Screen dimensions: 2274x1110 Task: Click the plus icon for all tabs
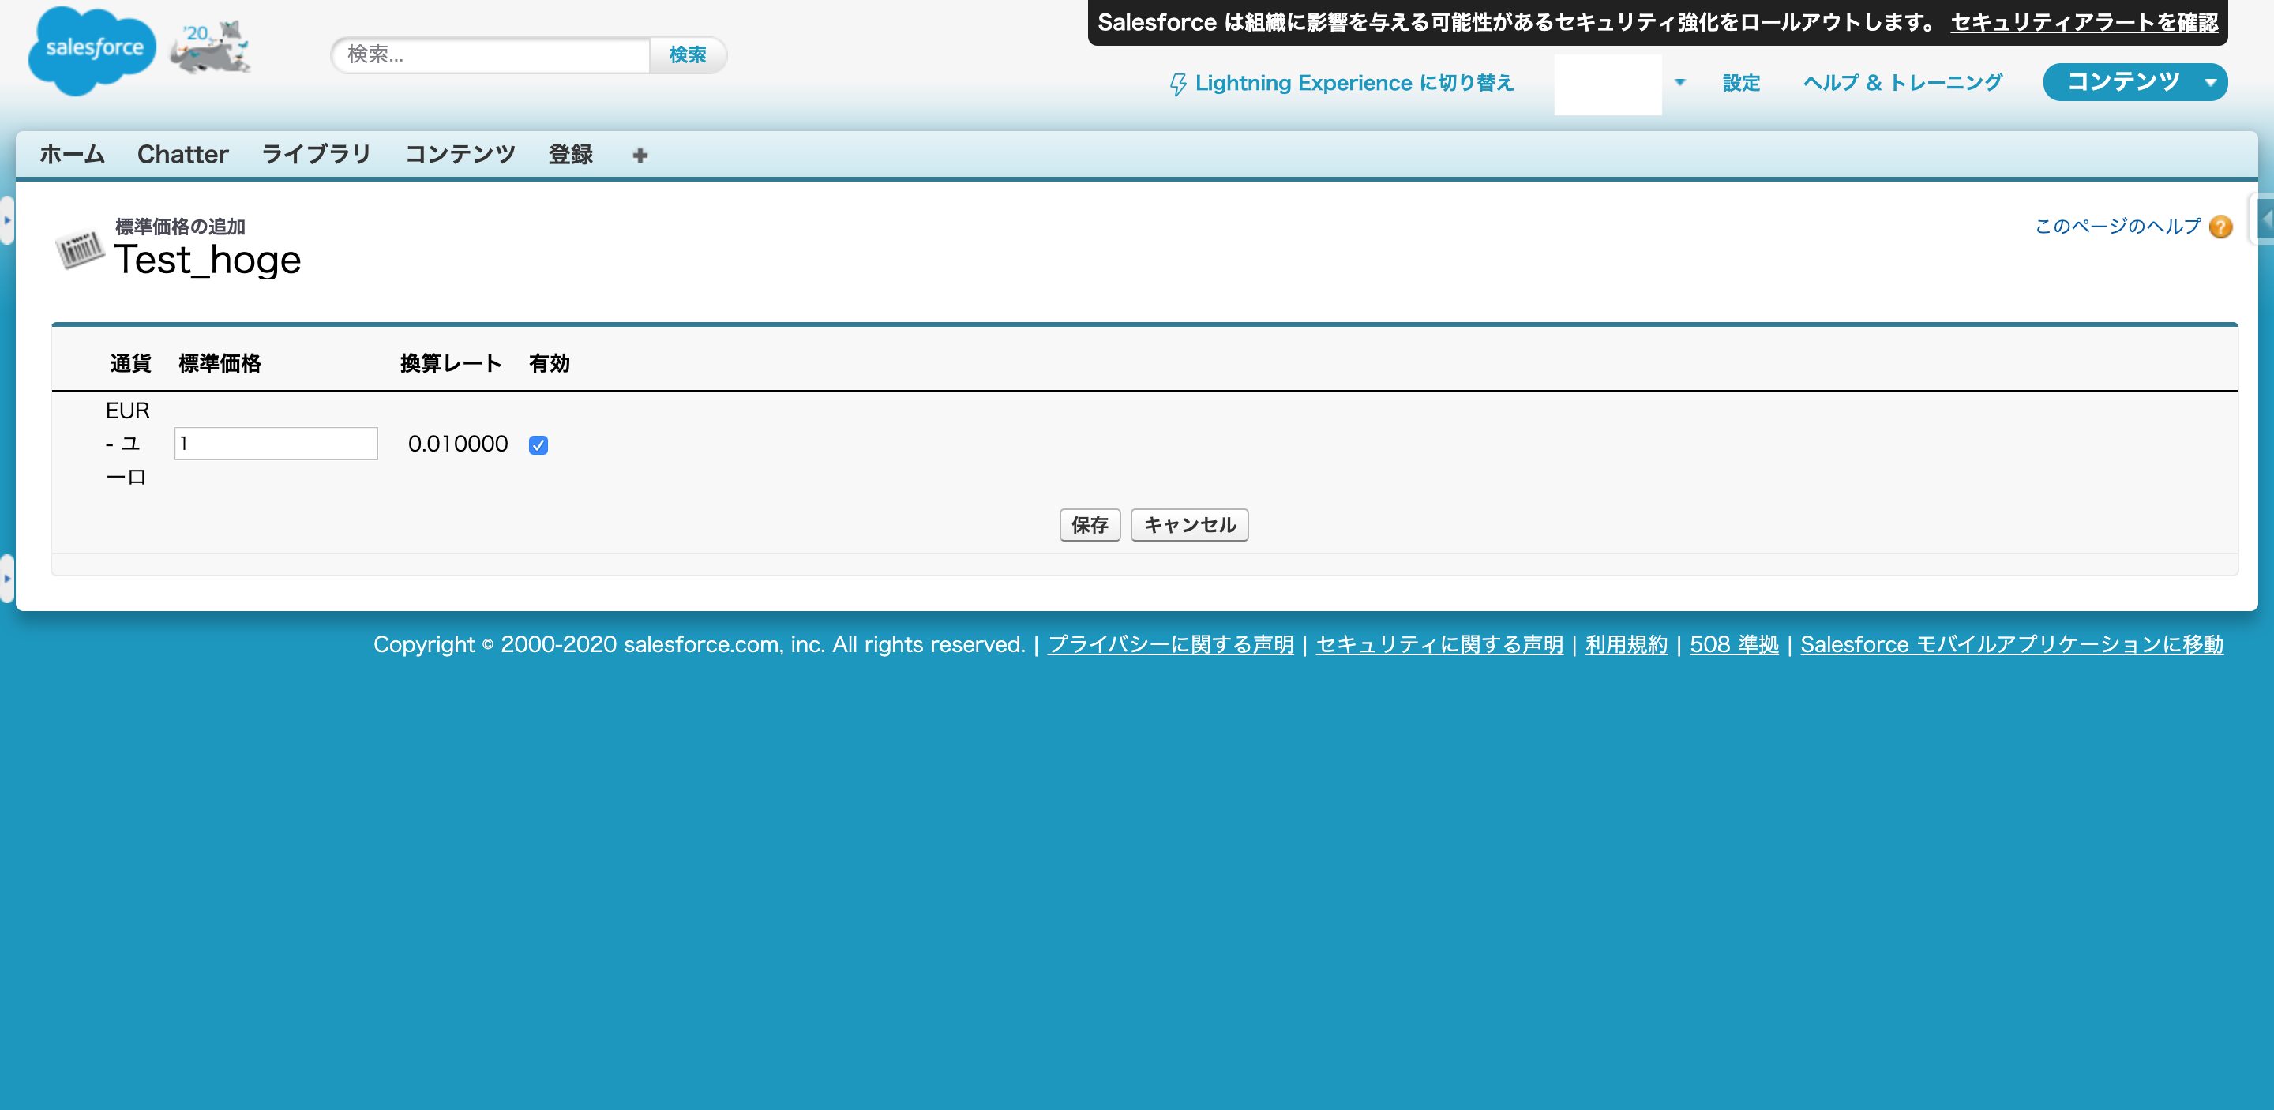640,156
